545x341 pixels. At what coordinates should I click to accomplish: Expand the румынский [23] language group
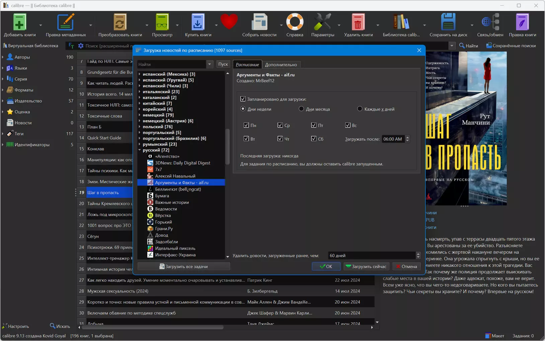(140, 144)
